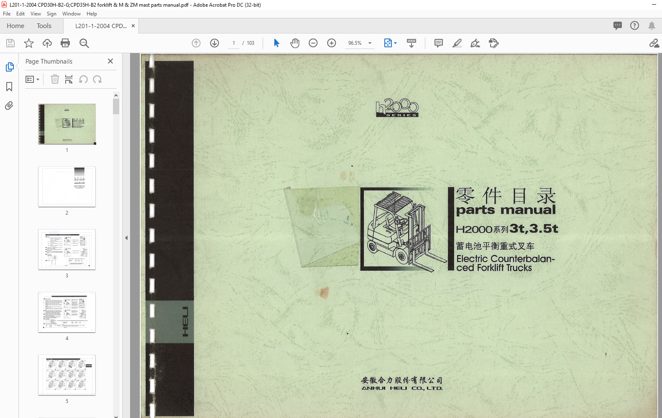Viewport: 662px width, 418px height.
Task: Click the thumbnails scrollbar up arrow
Action: click(x=116, y=95)
